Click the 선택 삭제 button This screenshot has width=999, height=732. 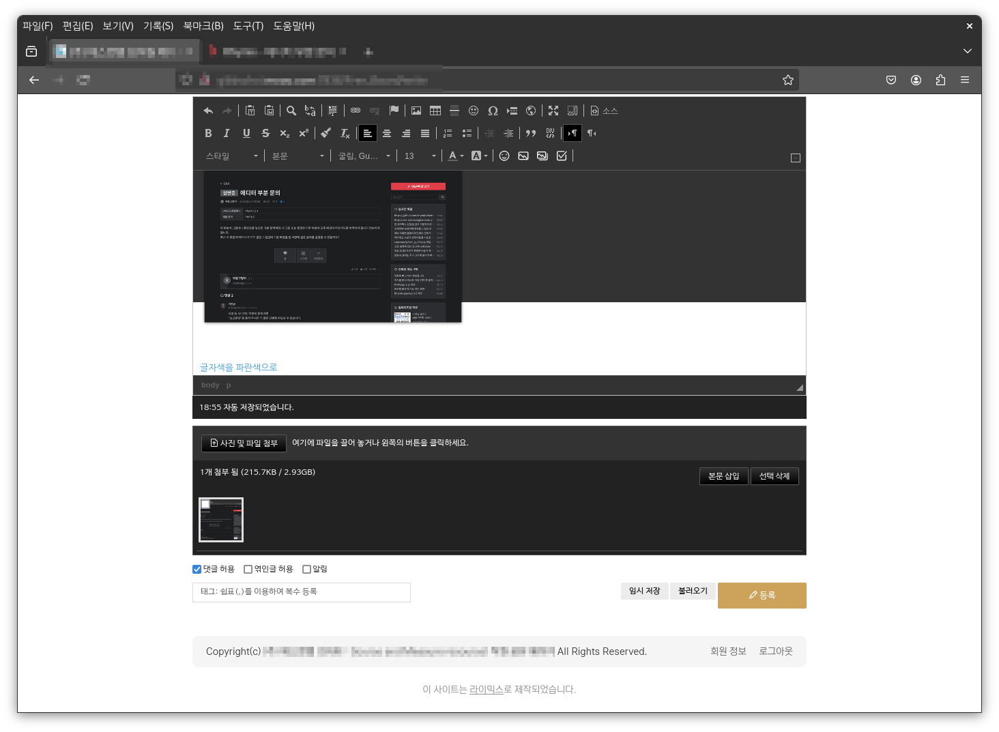[x=774, y=476]
